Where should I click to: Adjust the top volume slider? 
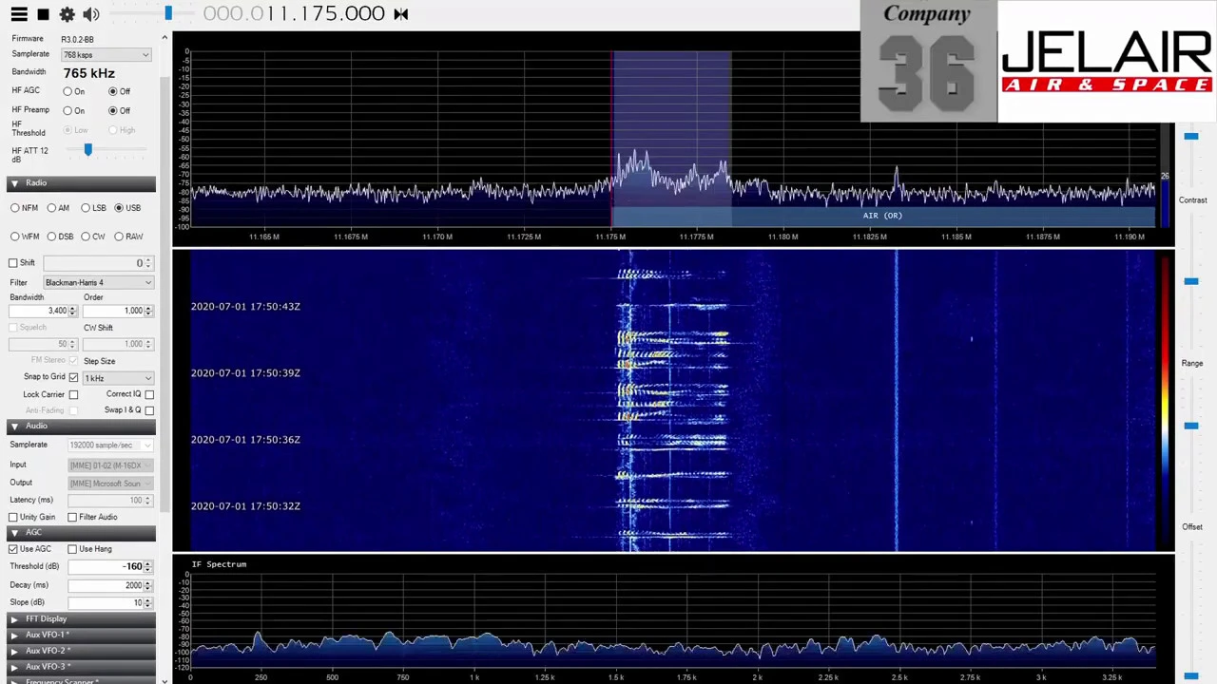click(x=168, y=13)
